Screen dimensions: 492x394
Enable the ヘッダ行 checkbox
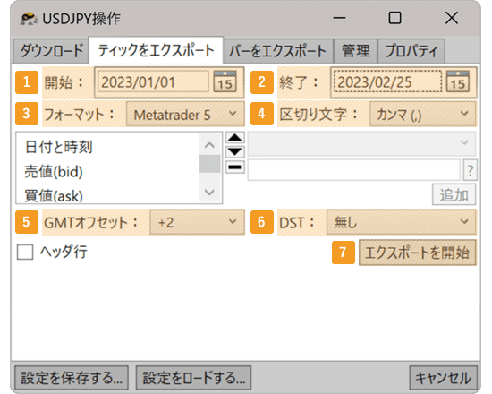(25, 252)
